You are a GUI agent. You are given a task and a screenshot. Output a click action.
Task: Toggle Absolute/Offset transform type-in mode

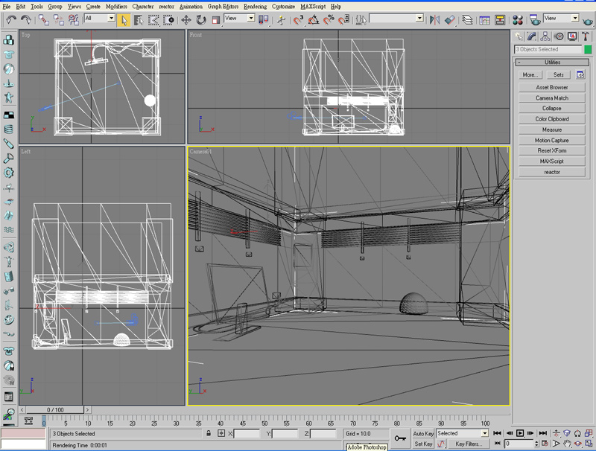(x=221, y=433)
